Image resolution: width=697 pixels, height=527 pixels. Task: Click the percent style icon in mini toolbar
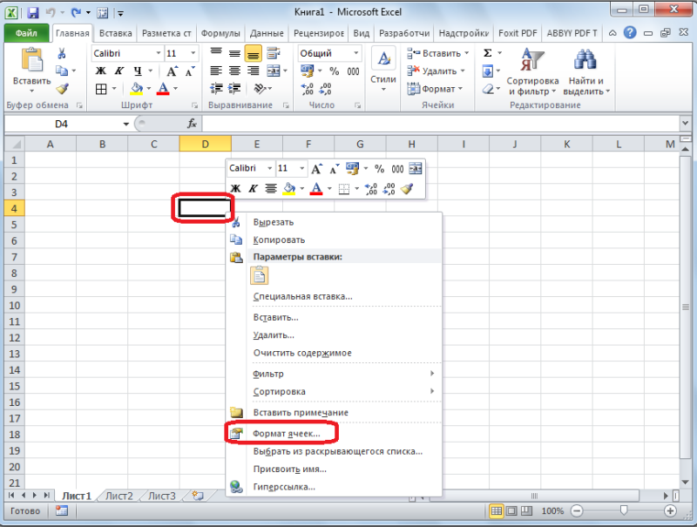[x=379, y=169]
